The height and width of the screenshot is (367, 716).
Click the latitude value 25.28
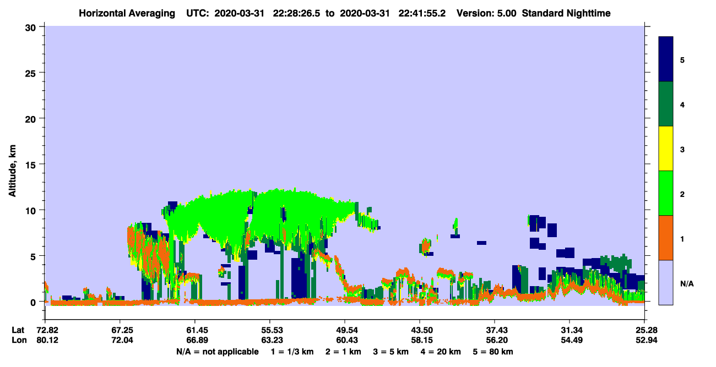pyautogui.click(x=644, y=330)
